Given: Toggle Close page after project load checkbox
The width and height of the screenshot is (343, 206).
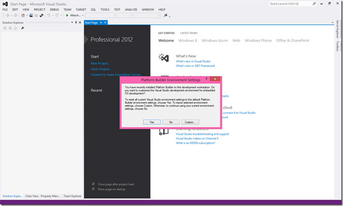Looking at the screenshot, I should 93,184.
